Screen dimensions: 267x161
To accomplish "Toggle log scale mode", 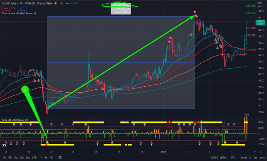I will pos(255,158).
